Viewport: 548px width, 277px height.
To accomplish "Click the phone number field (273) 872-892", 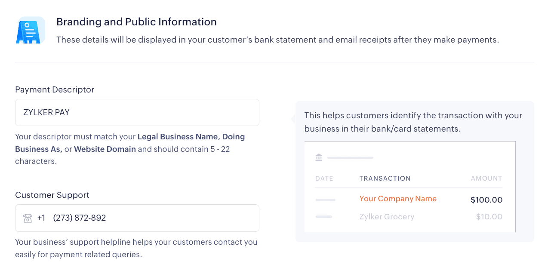I will click(155, 218).
